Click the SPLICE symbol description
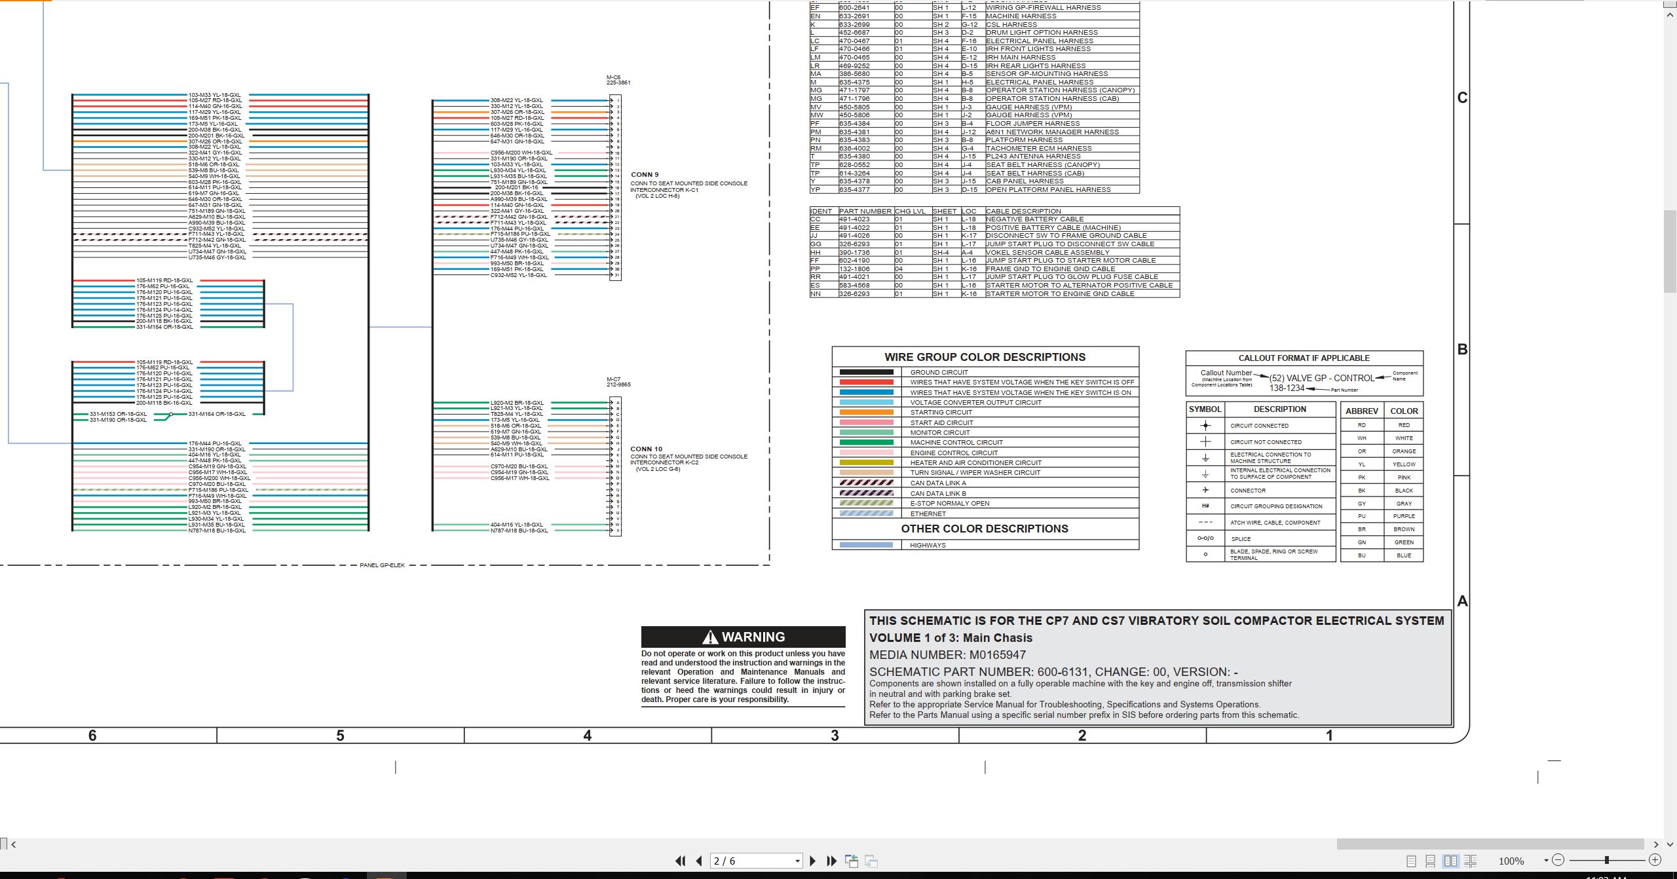Image resolution: width=1677 pixels, height=879 pixels. point(1241,539)
